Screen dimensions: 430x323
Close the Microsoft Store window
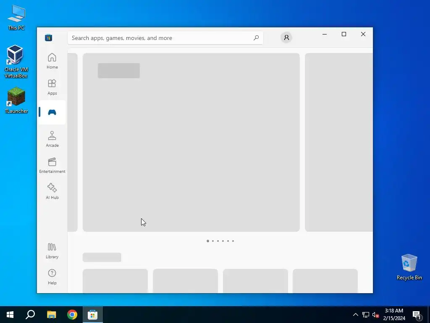[363, 34]
